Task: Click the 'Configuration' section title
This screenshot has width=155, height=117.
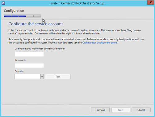Action: pyautogui.click(x=14, y=11)
